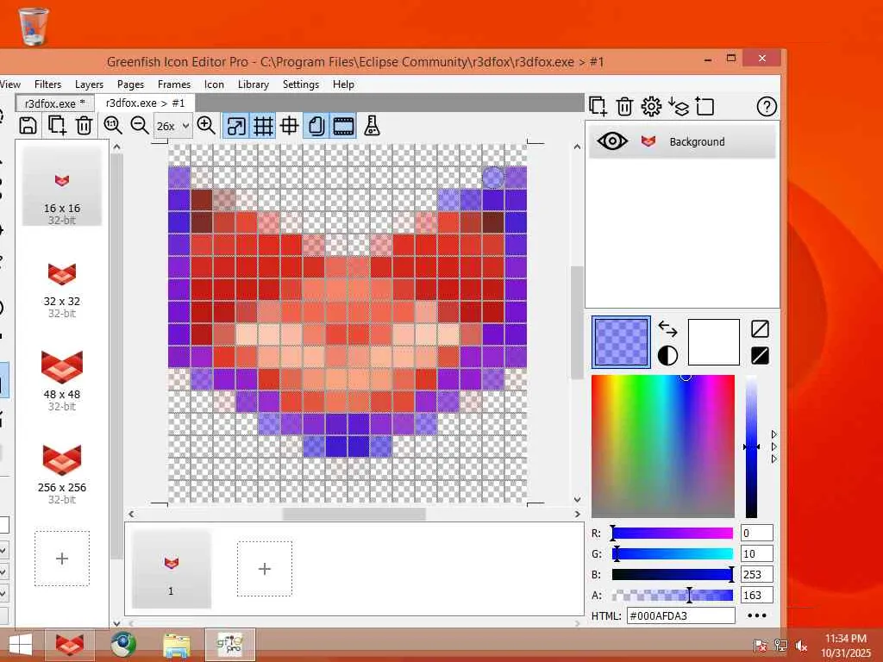The width and height of the screenshot is (883, 662).
Task: Click the default black-white colors icon
Action: pyautogui.click(x=668, y=356)
